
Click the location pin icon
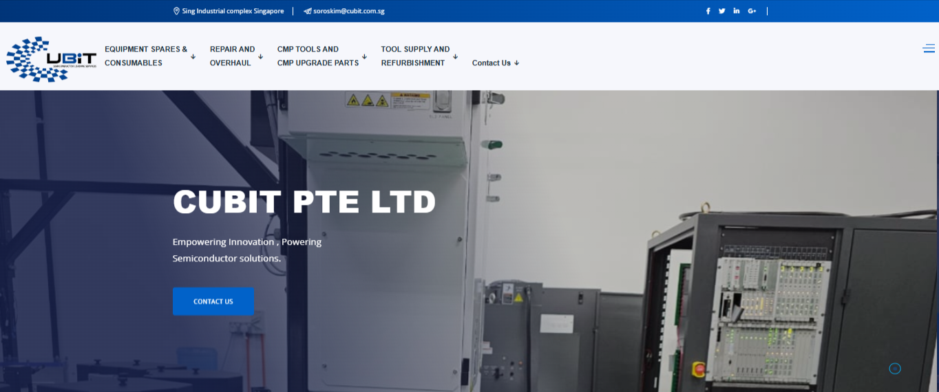176,11
